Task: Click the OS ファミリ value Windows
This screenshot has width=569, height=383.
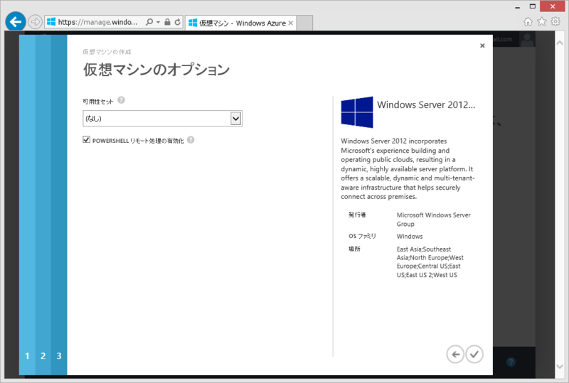Action: 410,237
